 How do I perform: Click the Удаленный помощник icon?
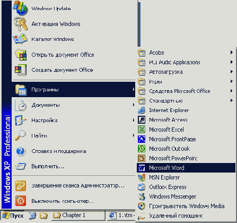coord(142,216)
